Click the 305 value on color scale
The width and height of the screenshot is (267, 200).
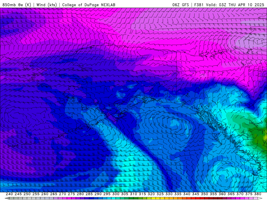(x=124, y=194)
